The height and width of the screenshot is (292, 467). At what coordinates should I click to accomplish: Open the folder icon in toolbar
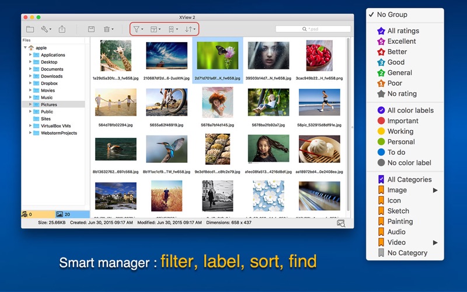click(x=30, y=29)
